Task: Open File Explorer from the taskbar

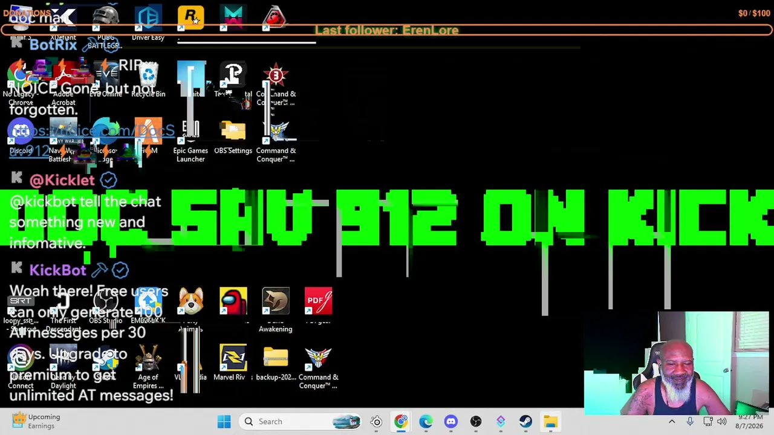Action: (x=550, y=422)
